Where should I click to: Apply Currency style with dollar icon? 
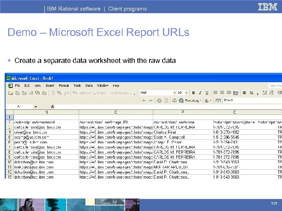[x=244, y=93]
